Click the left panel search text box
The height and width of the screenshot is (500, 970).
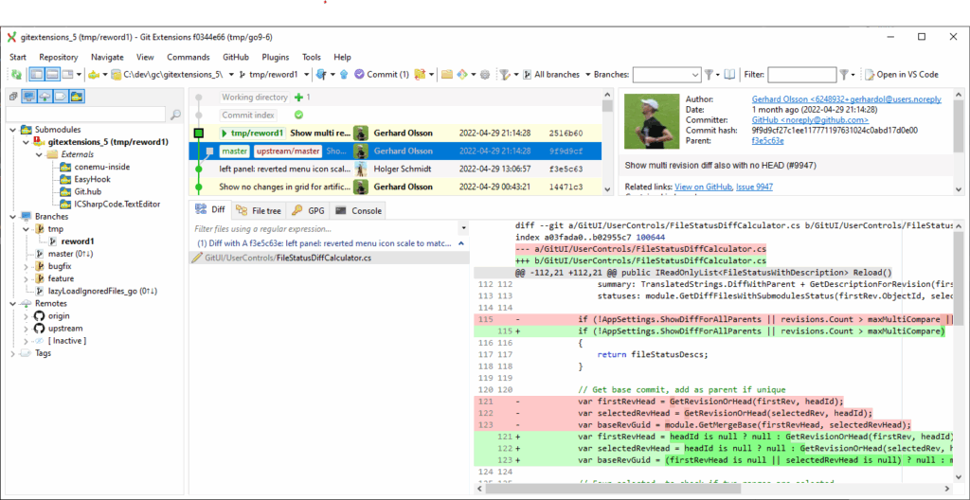click(x=86, y=114)
